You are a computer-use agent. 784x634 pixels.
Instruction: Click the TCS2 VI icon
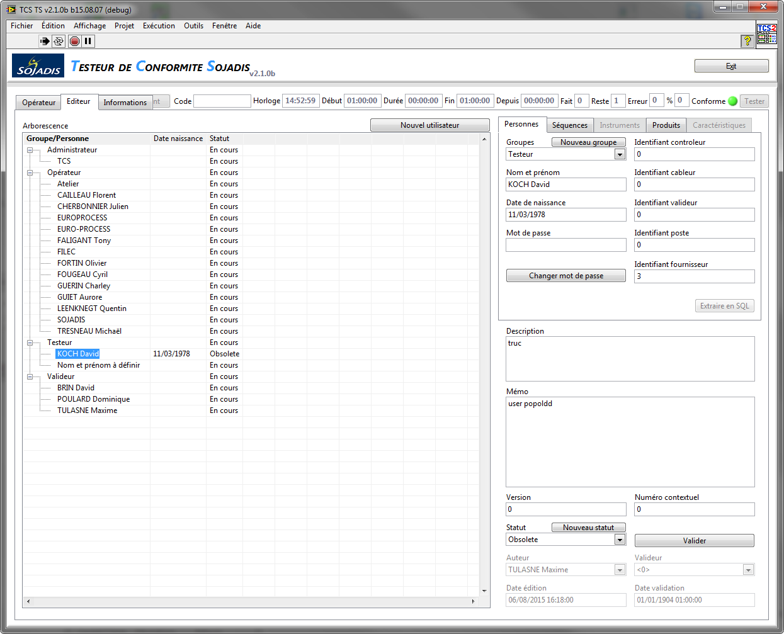767,34
